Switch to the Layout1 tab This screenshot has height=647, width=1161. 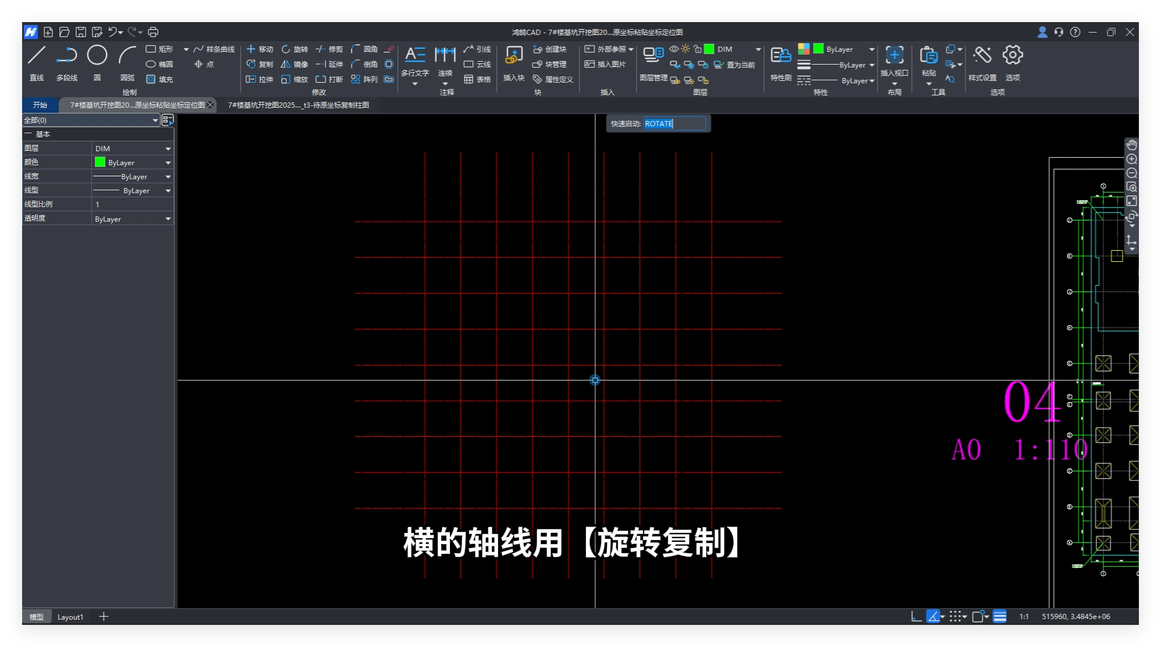70,617
